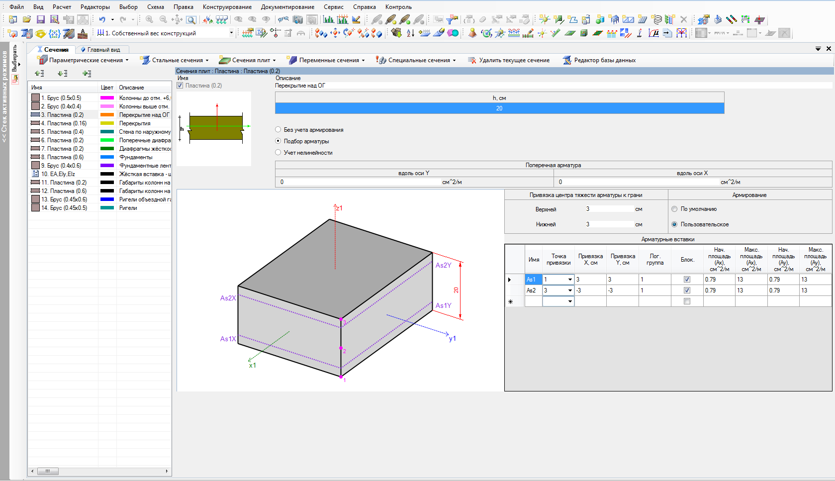
Task: Click the A-Z sort icon
Action: [410, 33]
